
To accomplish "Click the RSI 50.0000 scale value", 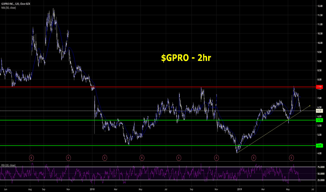I will point(321,174).
